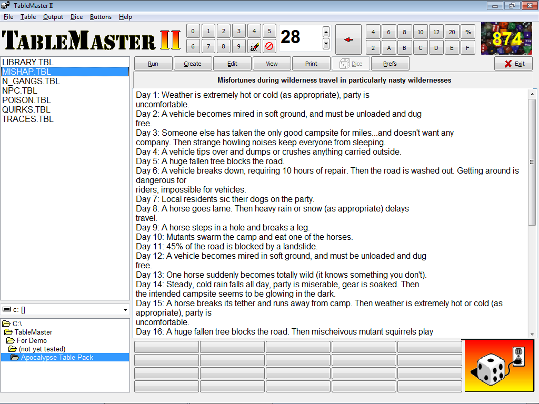539x404 pixels.
Task: Click keypad digit 9
Action: tap(239, 46)
